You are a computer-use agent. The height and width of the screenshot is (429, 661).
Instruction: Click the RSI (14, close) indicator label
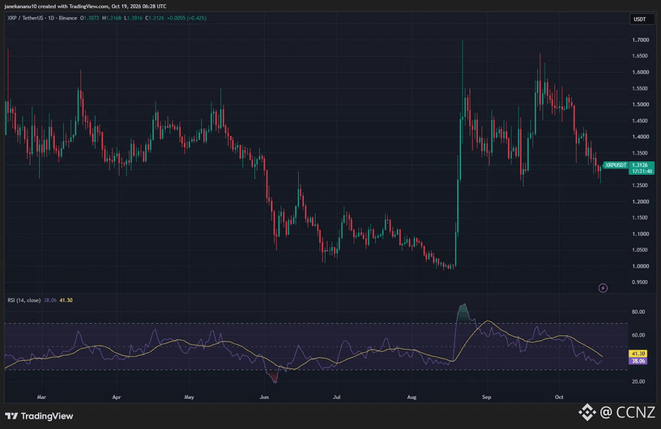coord(24,300)
